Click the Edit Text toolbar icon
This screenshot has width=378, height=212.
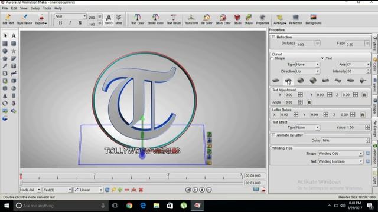click(8, 19)
